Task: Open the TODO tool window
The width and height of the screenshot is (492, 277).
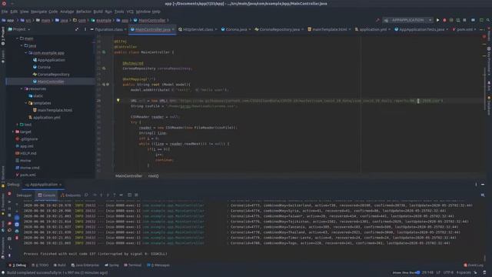Action: click(40, 265)
